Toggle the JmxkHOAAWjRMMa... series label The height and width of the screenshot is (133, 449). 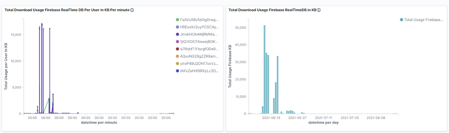point(199,34)
